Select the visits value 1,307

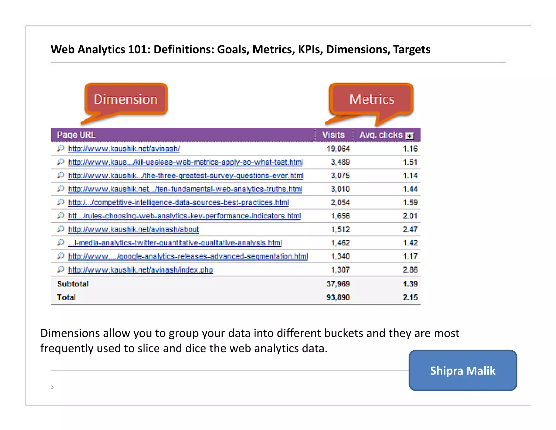click(x=340, y=270)
